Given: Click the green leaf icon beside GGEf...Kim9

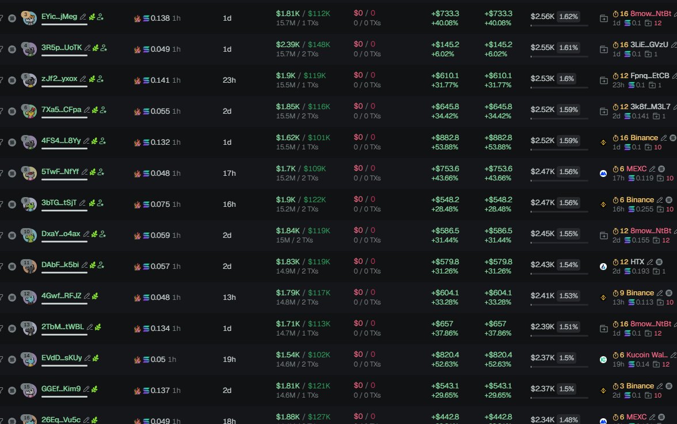Looking at the screenshot, I should pos(94,389).
